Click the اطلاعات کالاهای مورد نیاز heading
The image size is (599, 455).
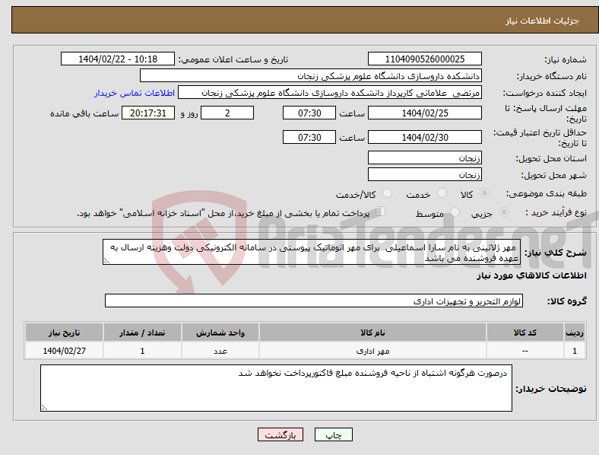coord(531,275)
